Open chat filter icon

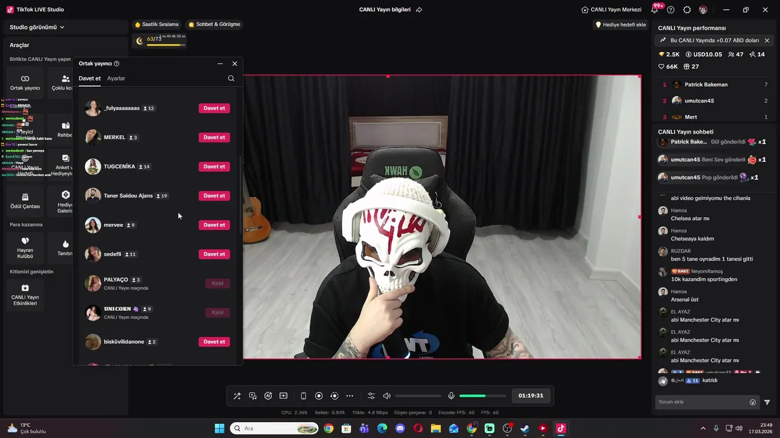click(767, 402)
